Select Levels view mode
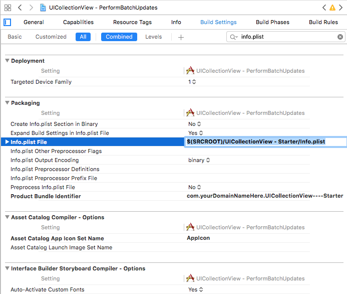Viewport: 347px width, 294px height. (154, 37)
